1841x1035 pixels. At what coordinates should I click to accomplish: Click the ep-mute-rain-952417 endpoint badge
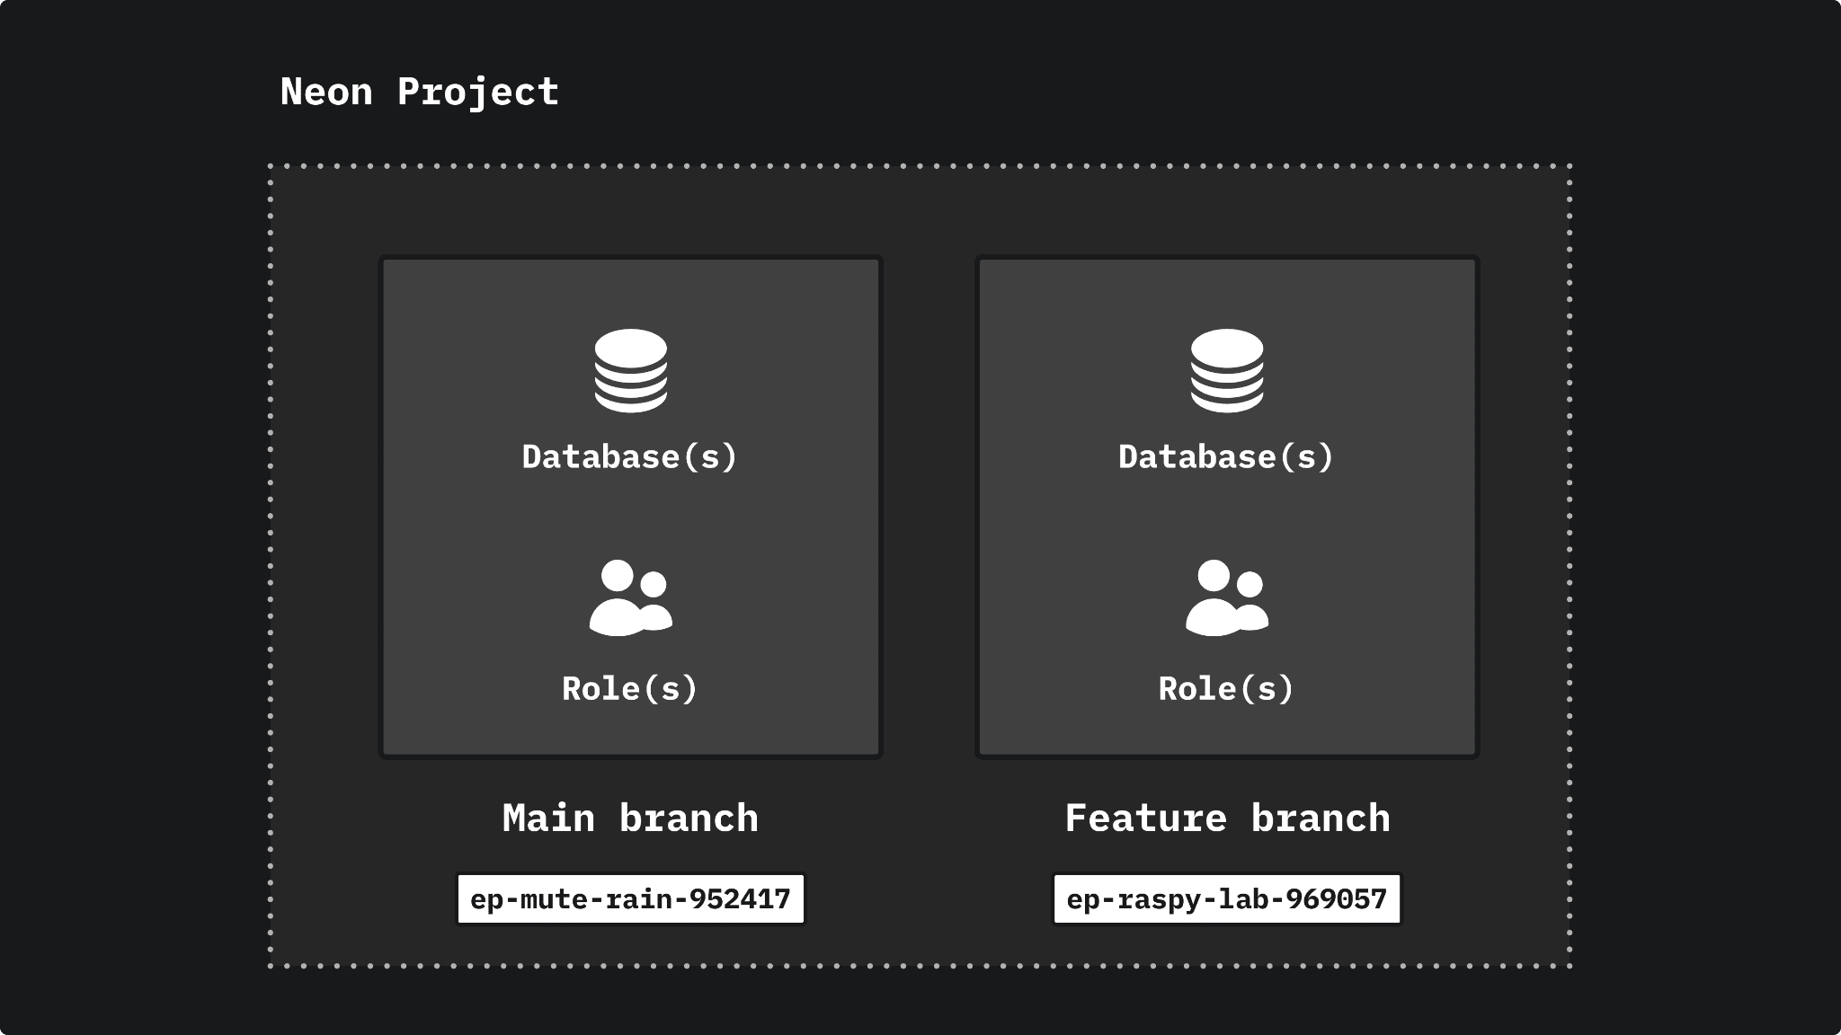[x=630, y=898]
